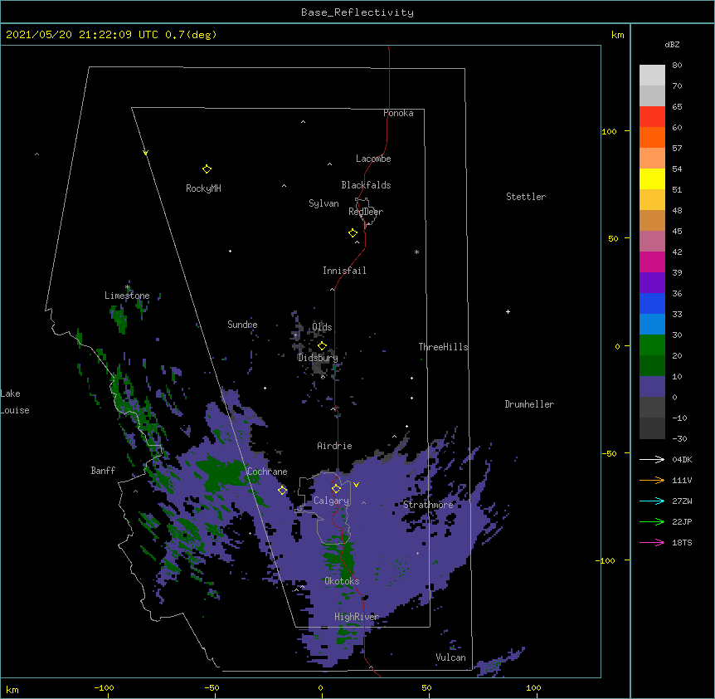Click the Stettler label
715x699 pixels.
[526, 197]
